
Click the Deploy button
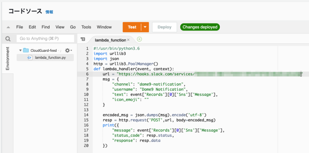(164, 27)
